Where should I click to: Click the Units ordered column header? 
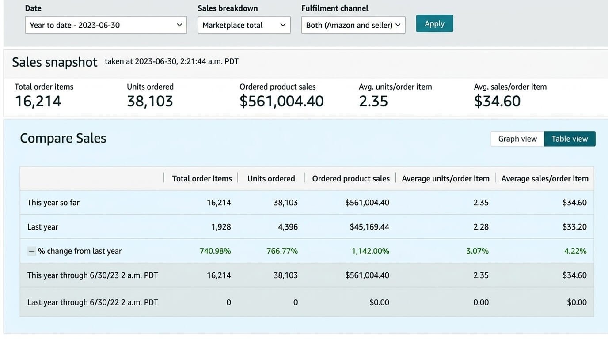click(x=271, y=178)
